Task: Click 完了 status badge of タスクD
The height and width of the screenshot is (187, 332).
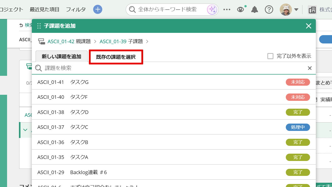Action: coord(298,112)
